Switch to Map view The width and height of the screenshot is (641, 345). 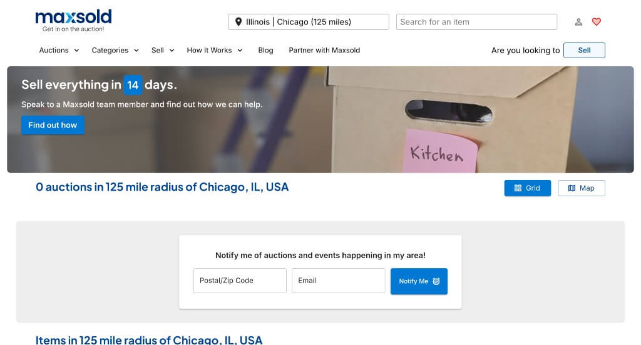pos(582,188)
